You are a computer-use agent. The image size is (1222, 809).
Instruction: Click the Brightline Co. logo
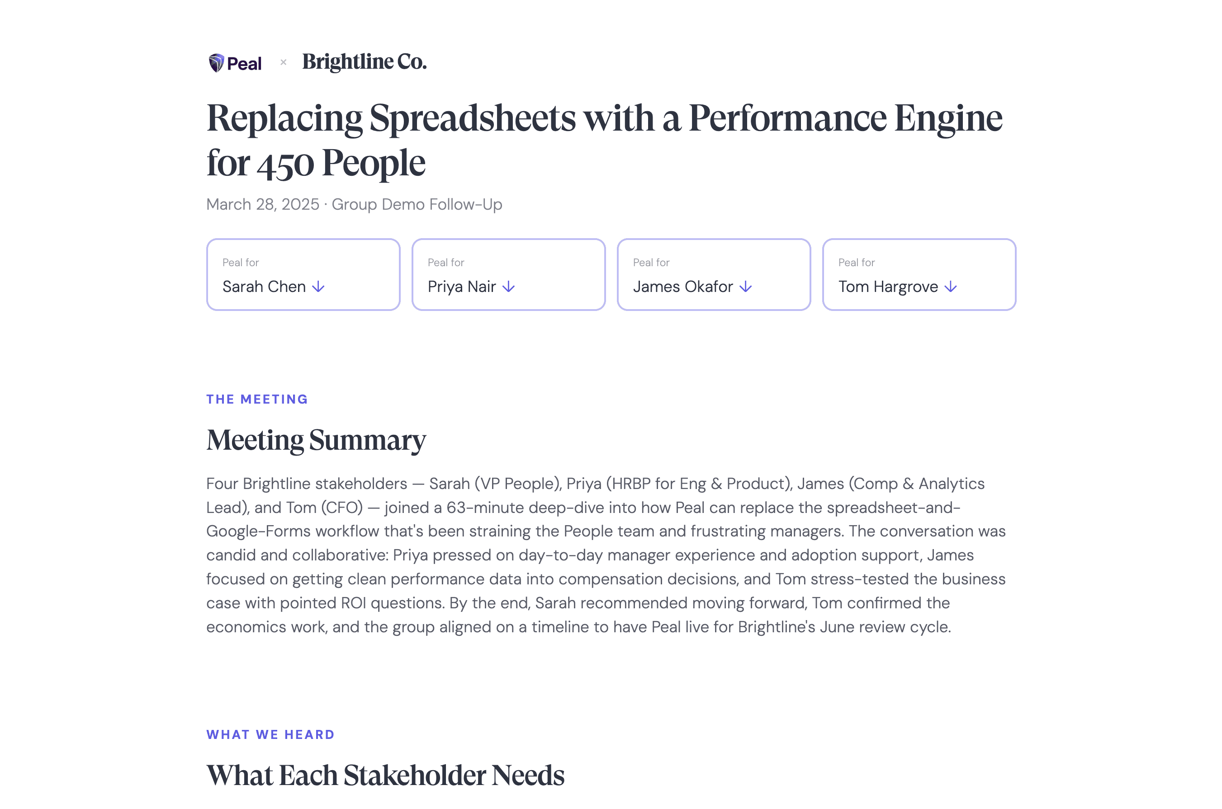pos(364,62)
